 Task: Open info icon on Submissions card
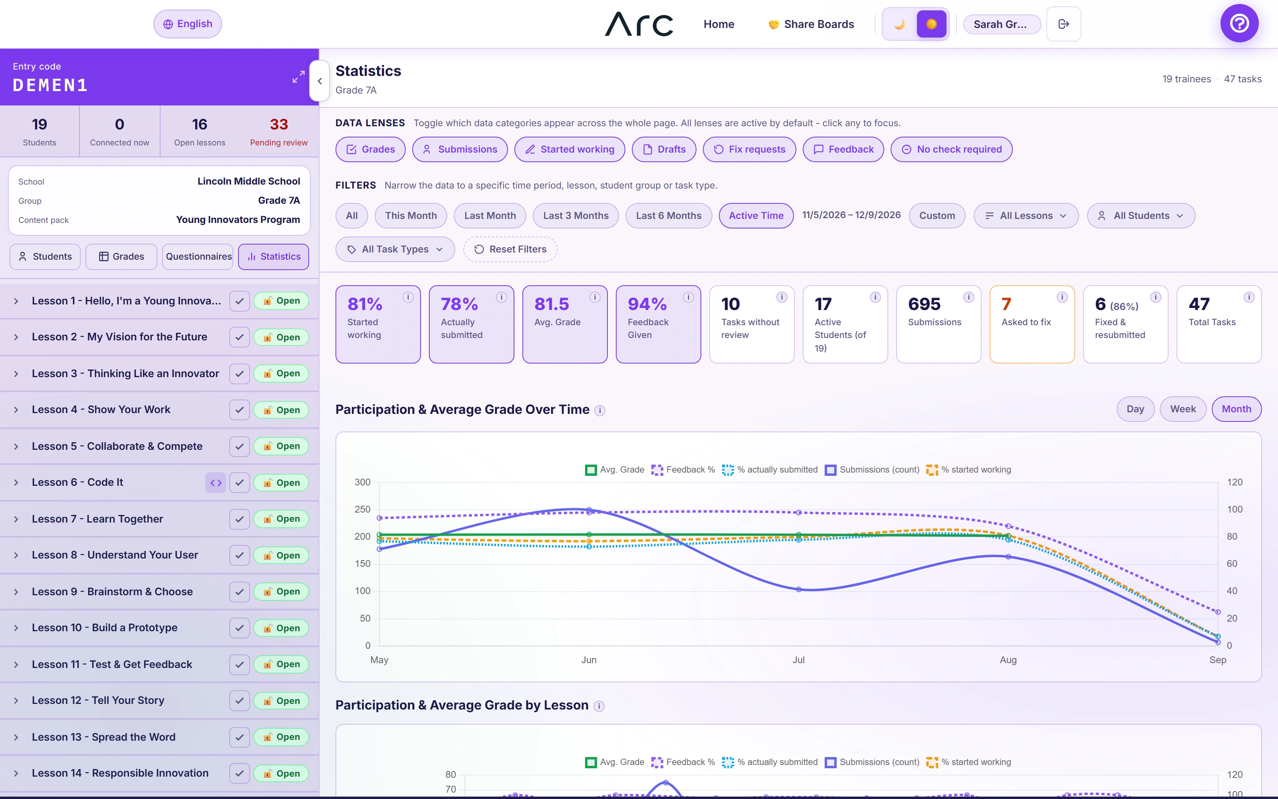[968, 297]
